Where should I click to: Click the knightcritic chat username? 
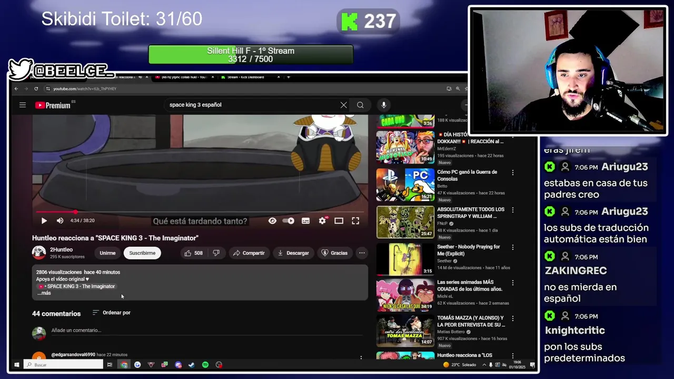pos(574,331)
